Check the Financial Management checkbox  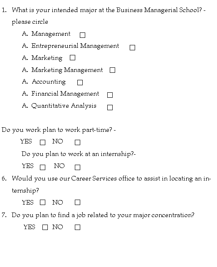[x=110, y=95]
